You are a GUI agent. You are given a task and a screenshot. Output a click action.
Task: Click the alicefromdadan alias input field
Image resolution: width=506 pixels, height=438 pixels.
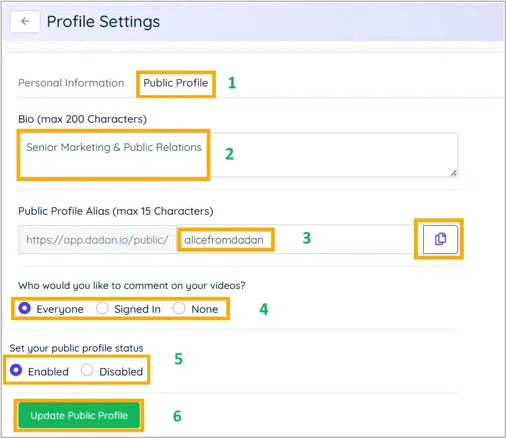[x=225, y=239]
